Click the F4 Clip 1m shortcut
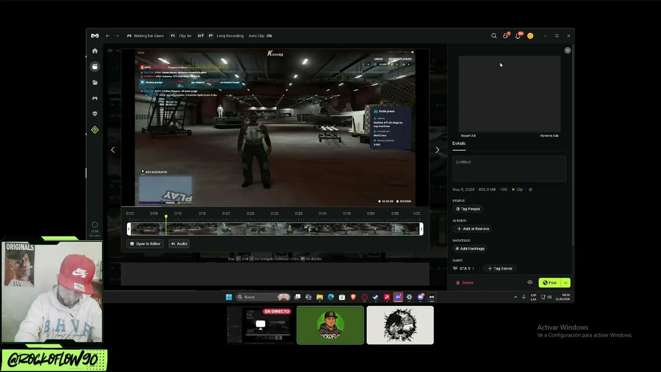661x372 pixels. (181, 36)
